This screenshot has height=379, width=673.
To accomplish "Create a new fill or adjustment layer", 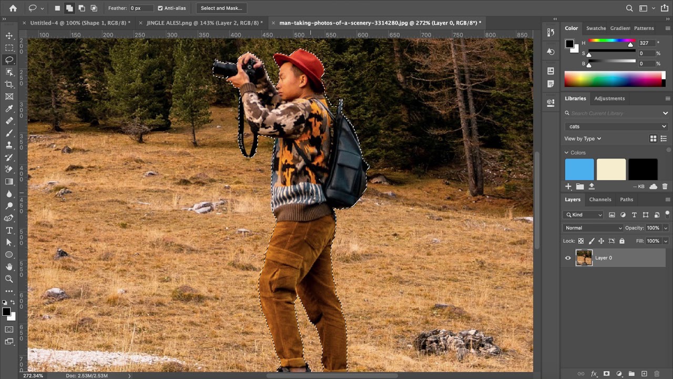I will tap(619, 374).
